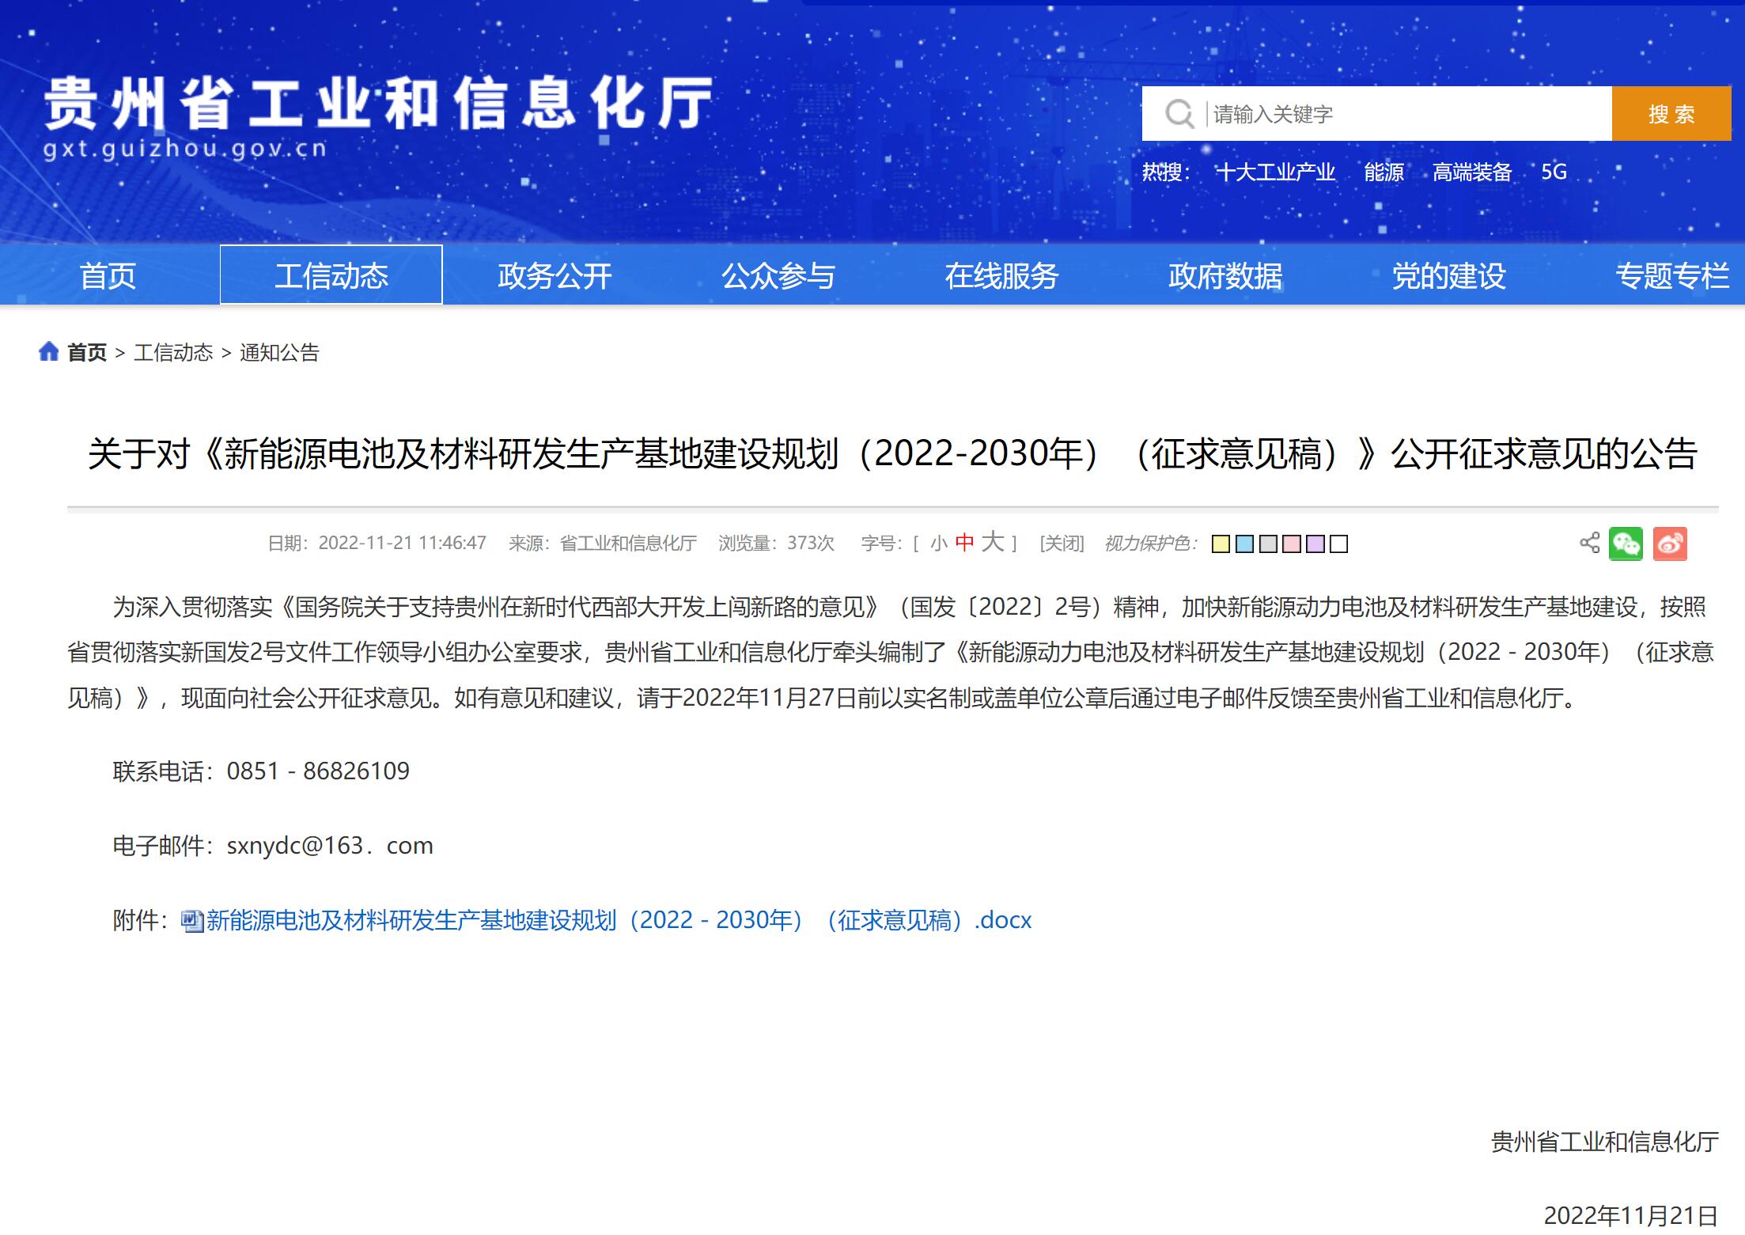Click the [关闭] link

point(1062,544)
